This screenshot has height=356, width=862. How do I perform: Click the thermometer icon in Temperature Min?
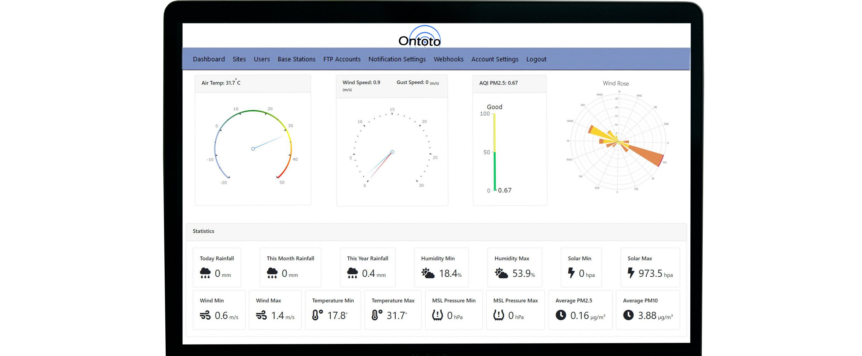point(317,315)
